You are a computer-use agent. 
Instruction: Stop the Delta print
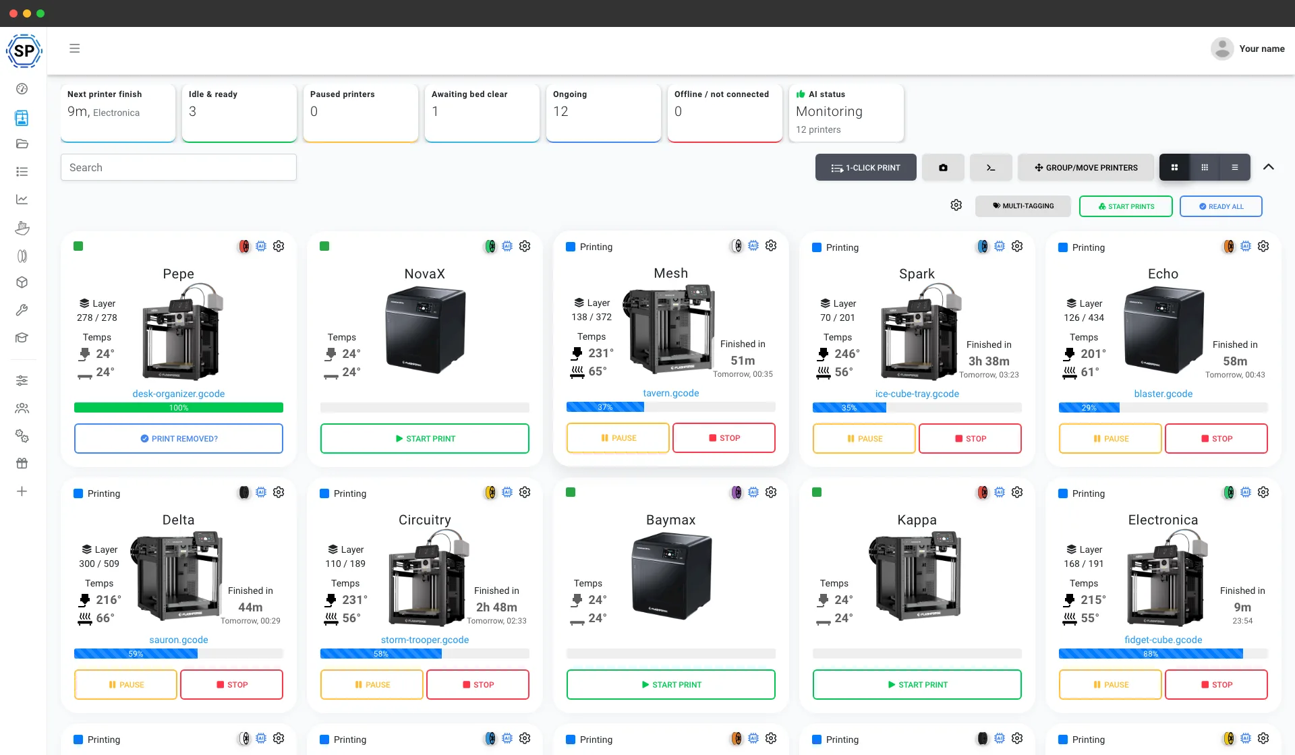point(231,684)
